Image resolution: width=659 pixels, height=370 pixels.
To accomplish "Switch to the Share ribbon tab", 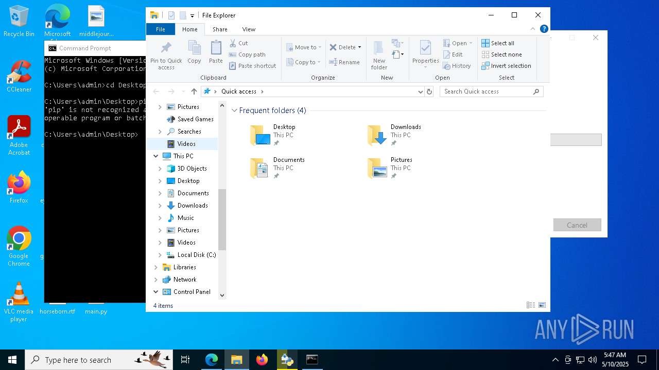I will point(220,29).
